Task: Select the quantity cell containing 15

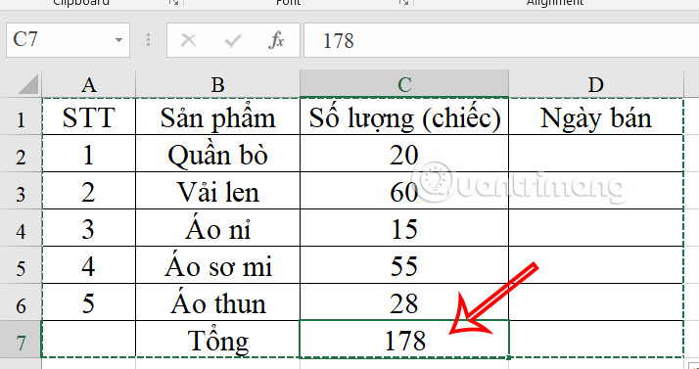Action: 404,228
